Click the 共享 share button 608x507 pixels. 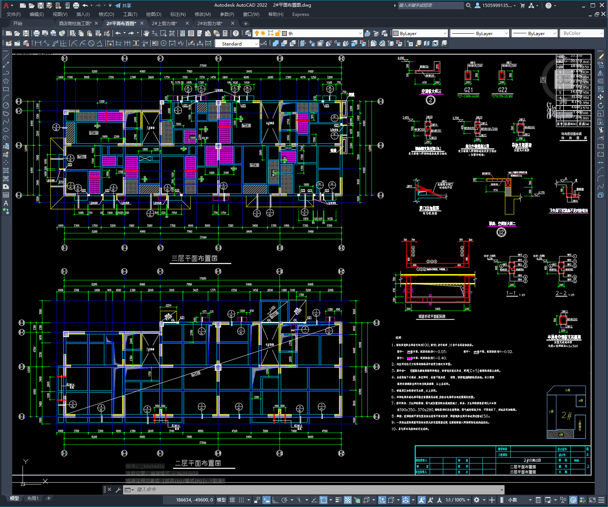[x=123, y=6]
